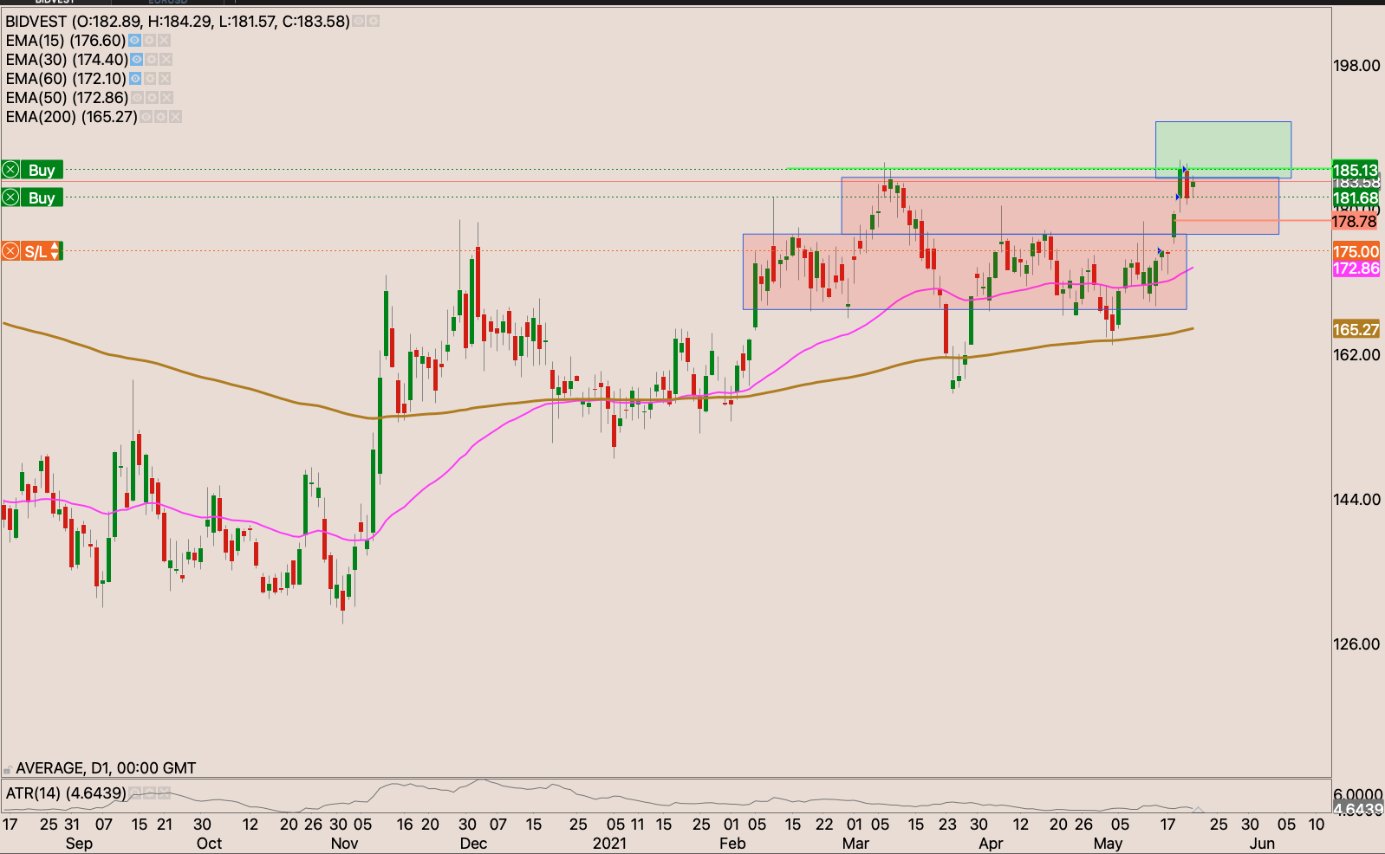The height and width of the screenshot is (854, 1385).
Task: Open ATR(14) indicator settings gear
Action: (148, 793)
